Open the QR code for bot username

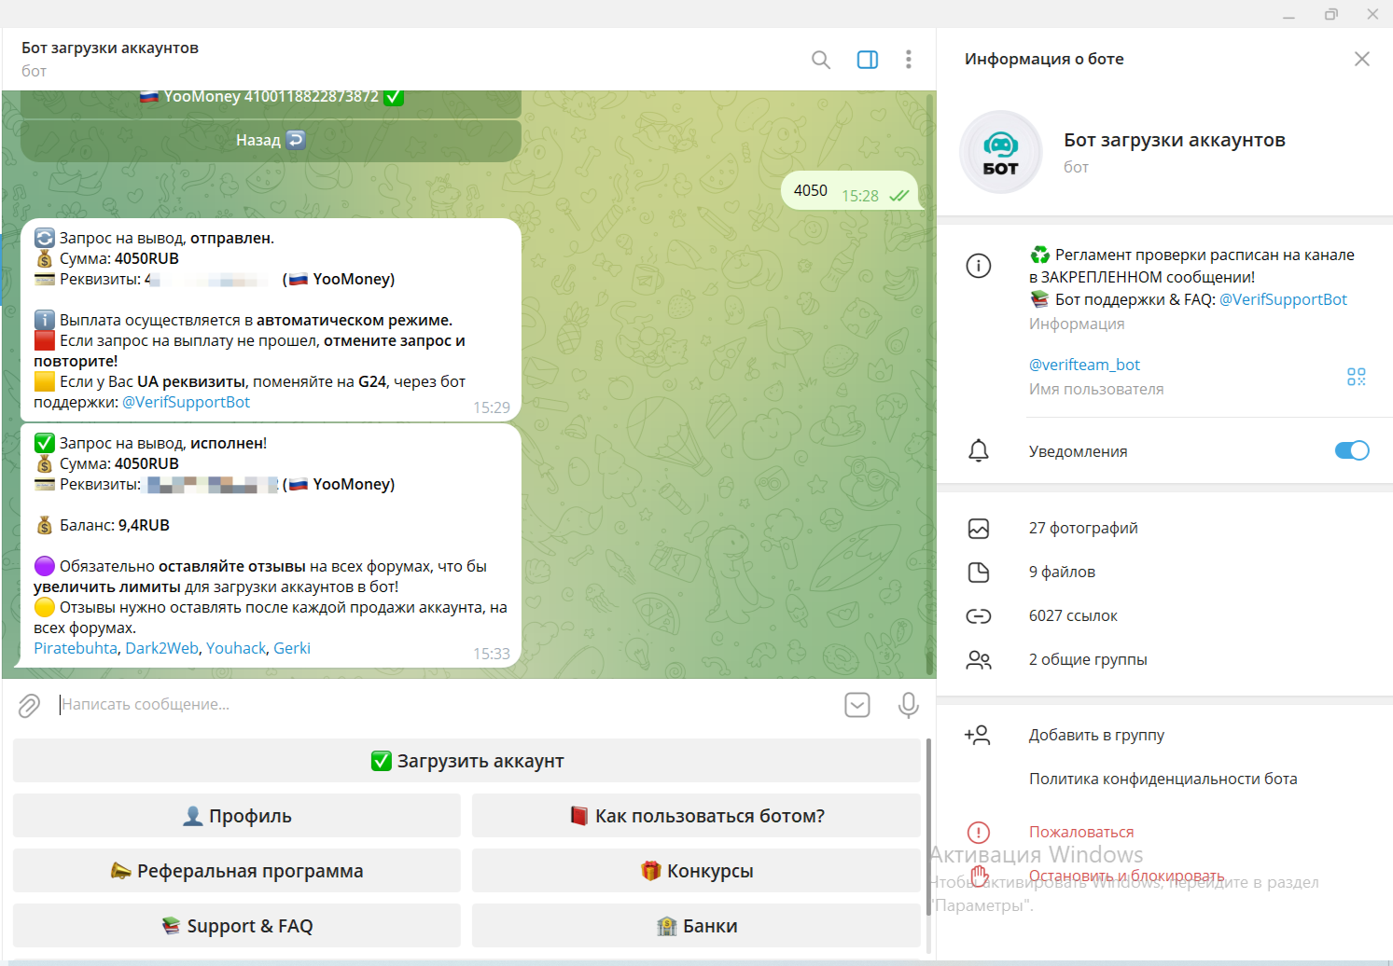pyautogui.click(x=1356, y=377)
